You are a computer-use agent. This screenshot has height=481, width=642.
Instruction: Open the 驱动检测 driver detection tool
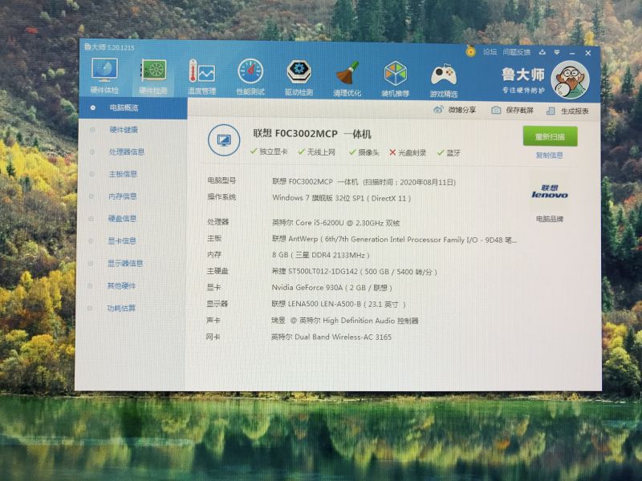tap(299, 78)
